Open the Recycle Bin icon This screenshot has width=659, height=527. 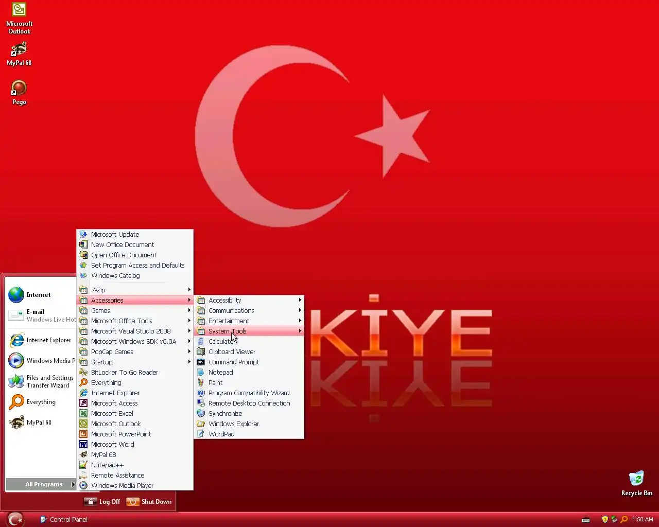point(636,483)
